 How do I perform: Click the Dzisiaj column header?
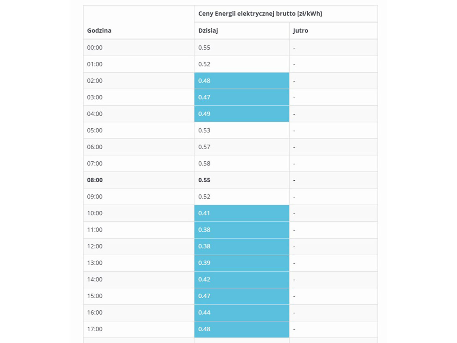[208, 30]
